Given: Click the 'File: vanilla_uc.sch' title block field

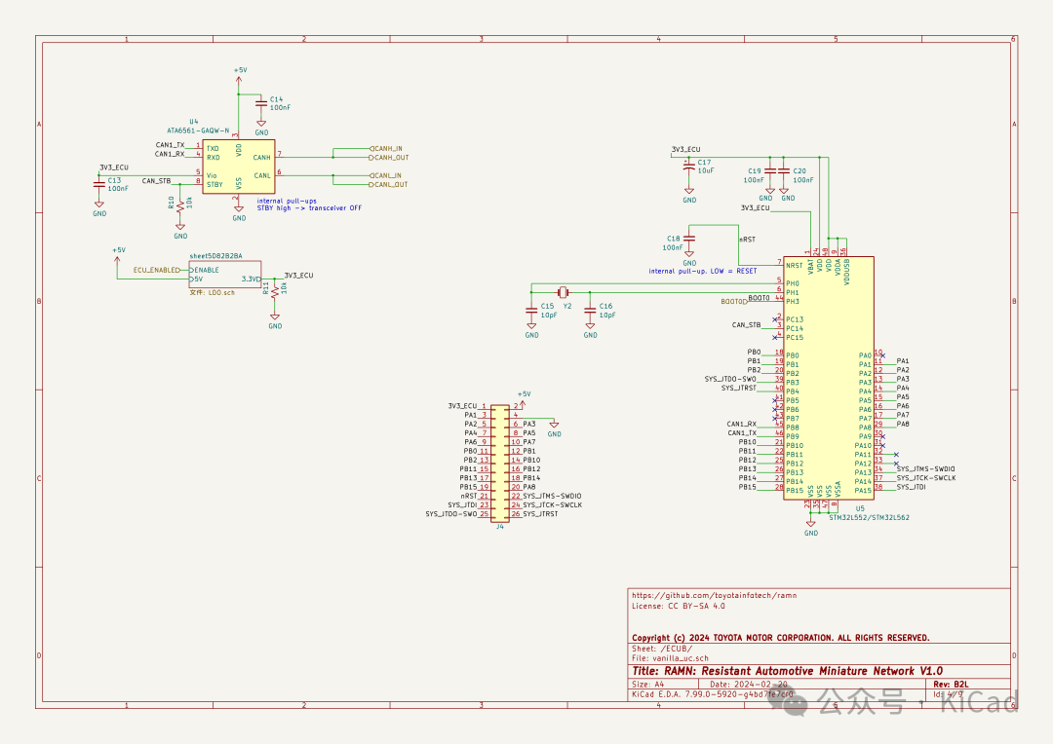Looking at the screenshot, I should click(670, 658).
